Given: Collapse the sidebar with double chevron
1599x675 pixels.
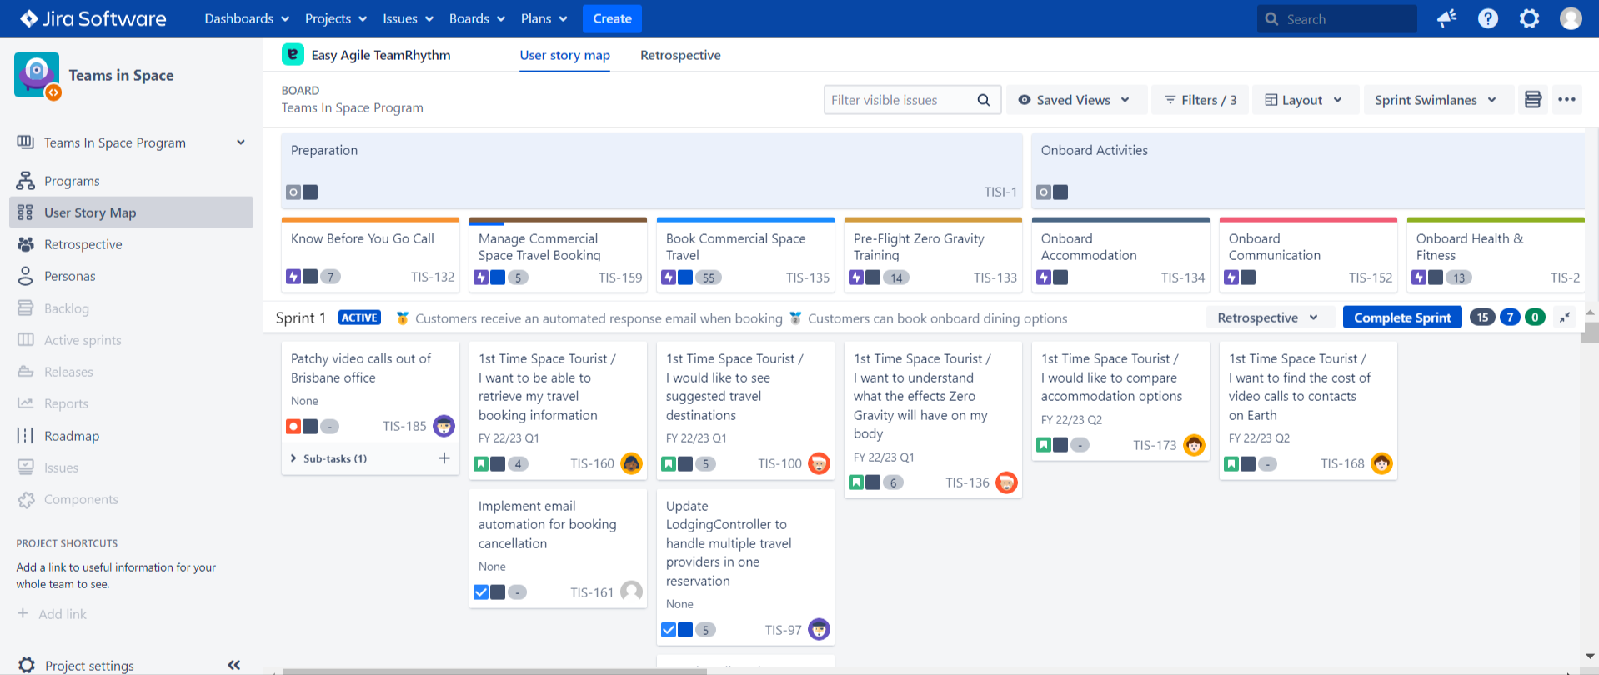Looking at the screenshot, I should point(234,665).
